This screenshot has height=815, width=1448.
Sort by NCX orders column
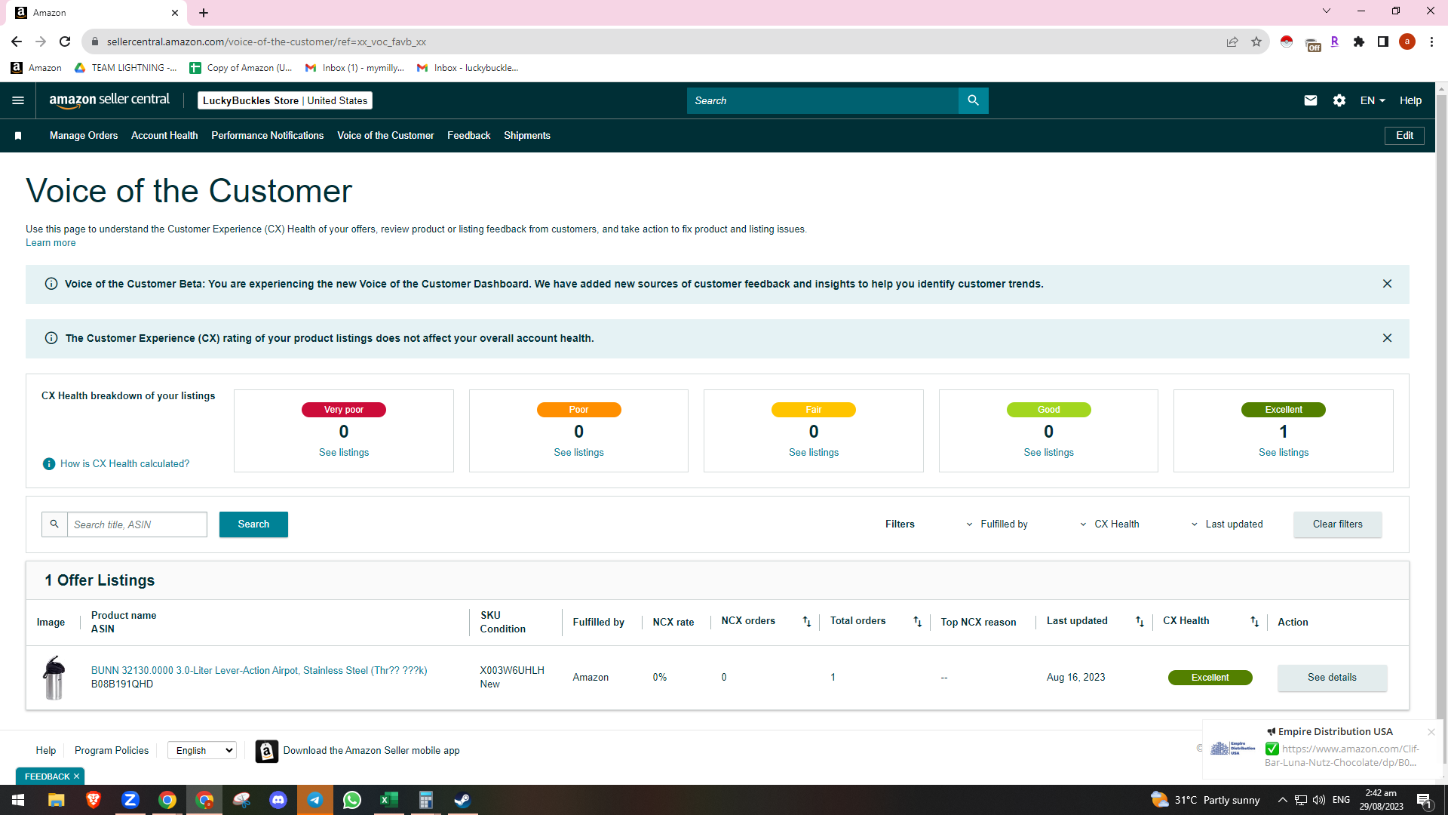[807, 622]
